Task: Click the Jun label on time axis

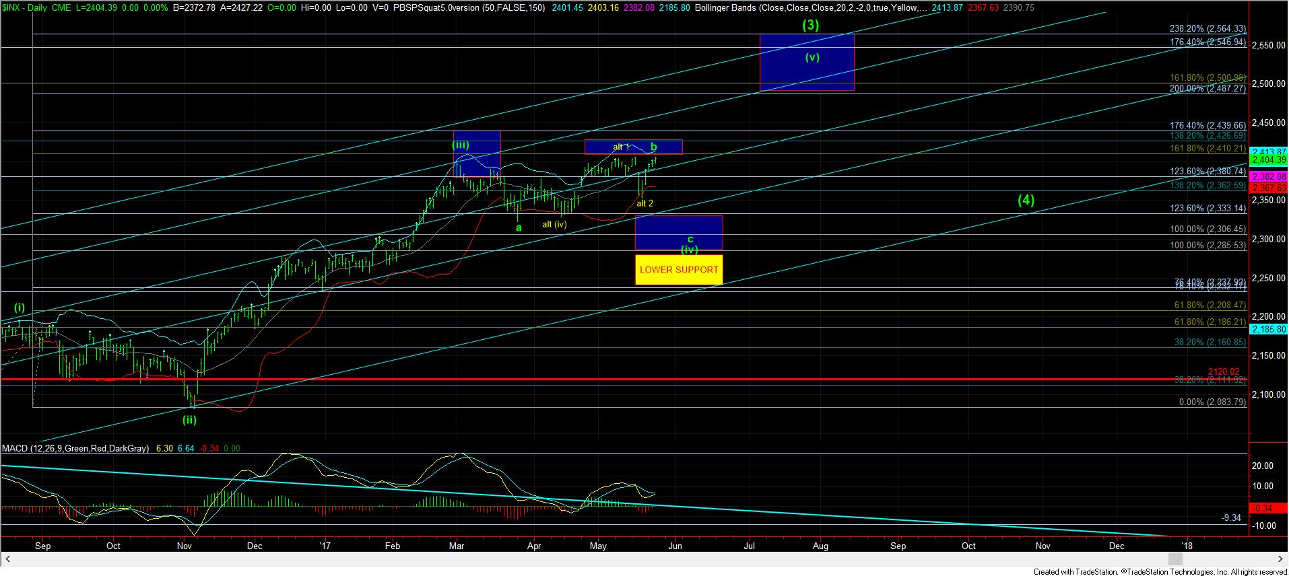Action: coord(675,546)
